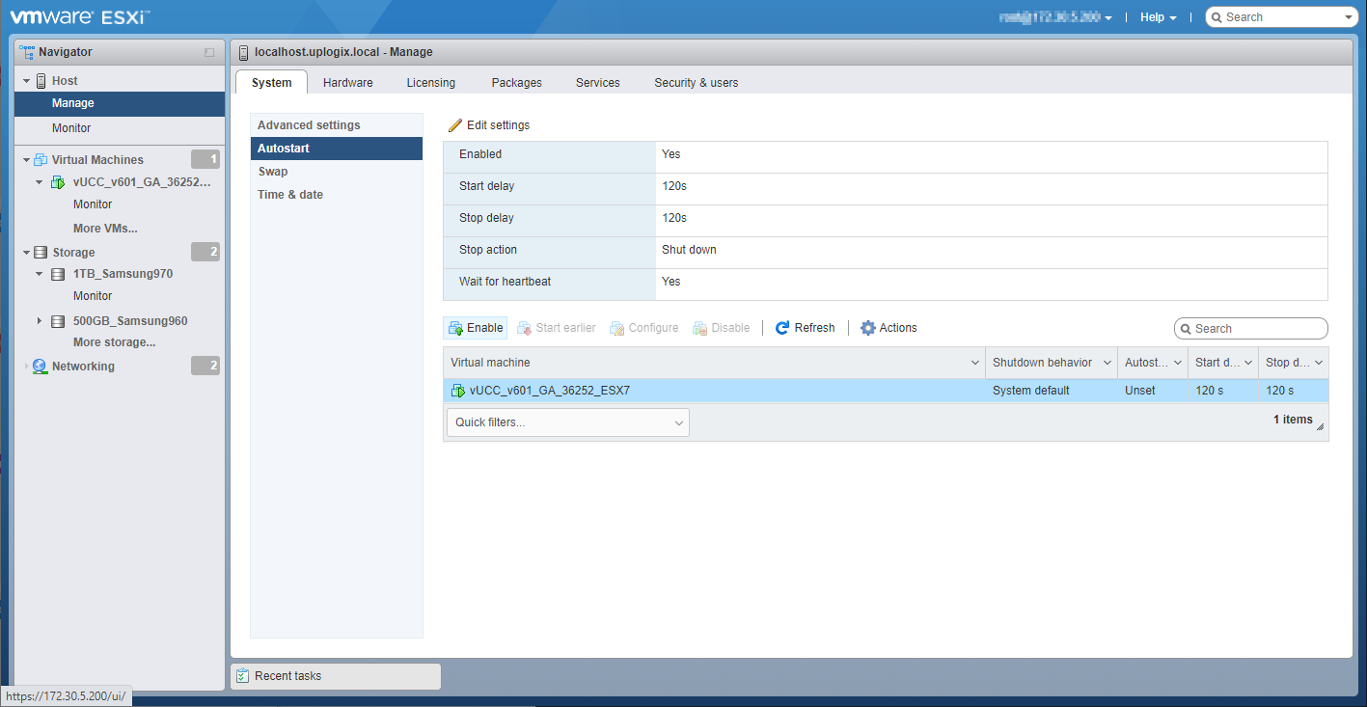Image resolution: width=1367 pixels, height=707 pixels.
Task: Collapse the Virtual Machines tree section
Action: (26, 160)
